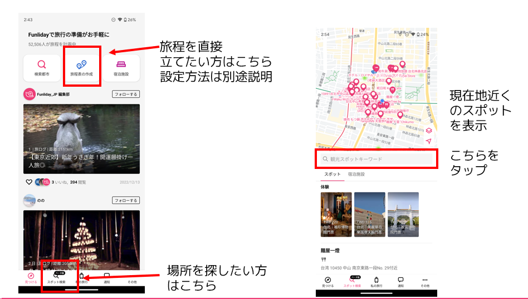Open 旅程表の作成 itinerary creation icon
This screenshot has height=299, width=528.
(x=81, y=67)
